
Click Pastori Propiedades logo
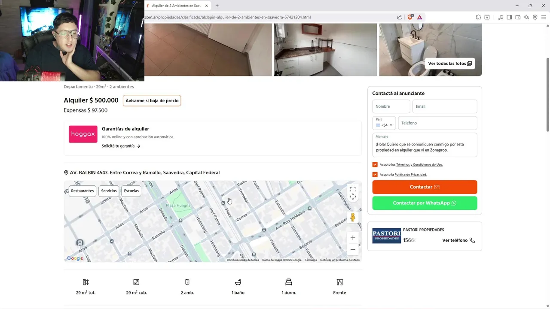(386, 236)
